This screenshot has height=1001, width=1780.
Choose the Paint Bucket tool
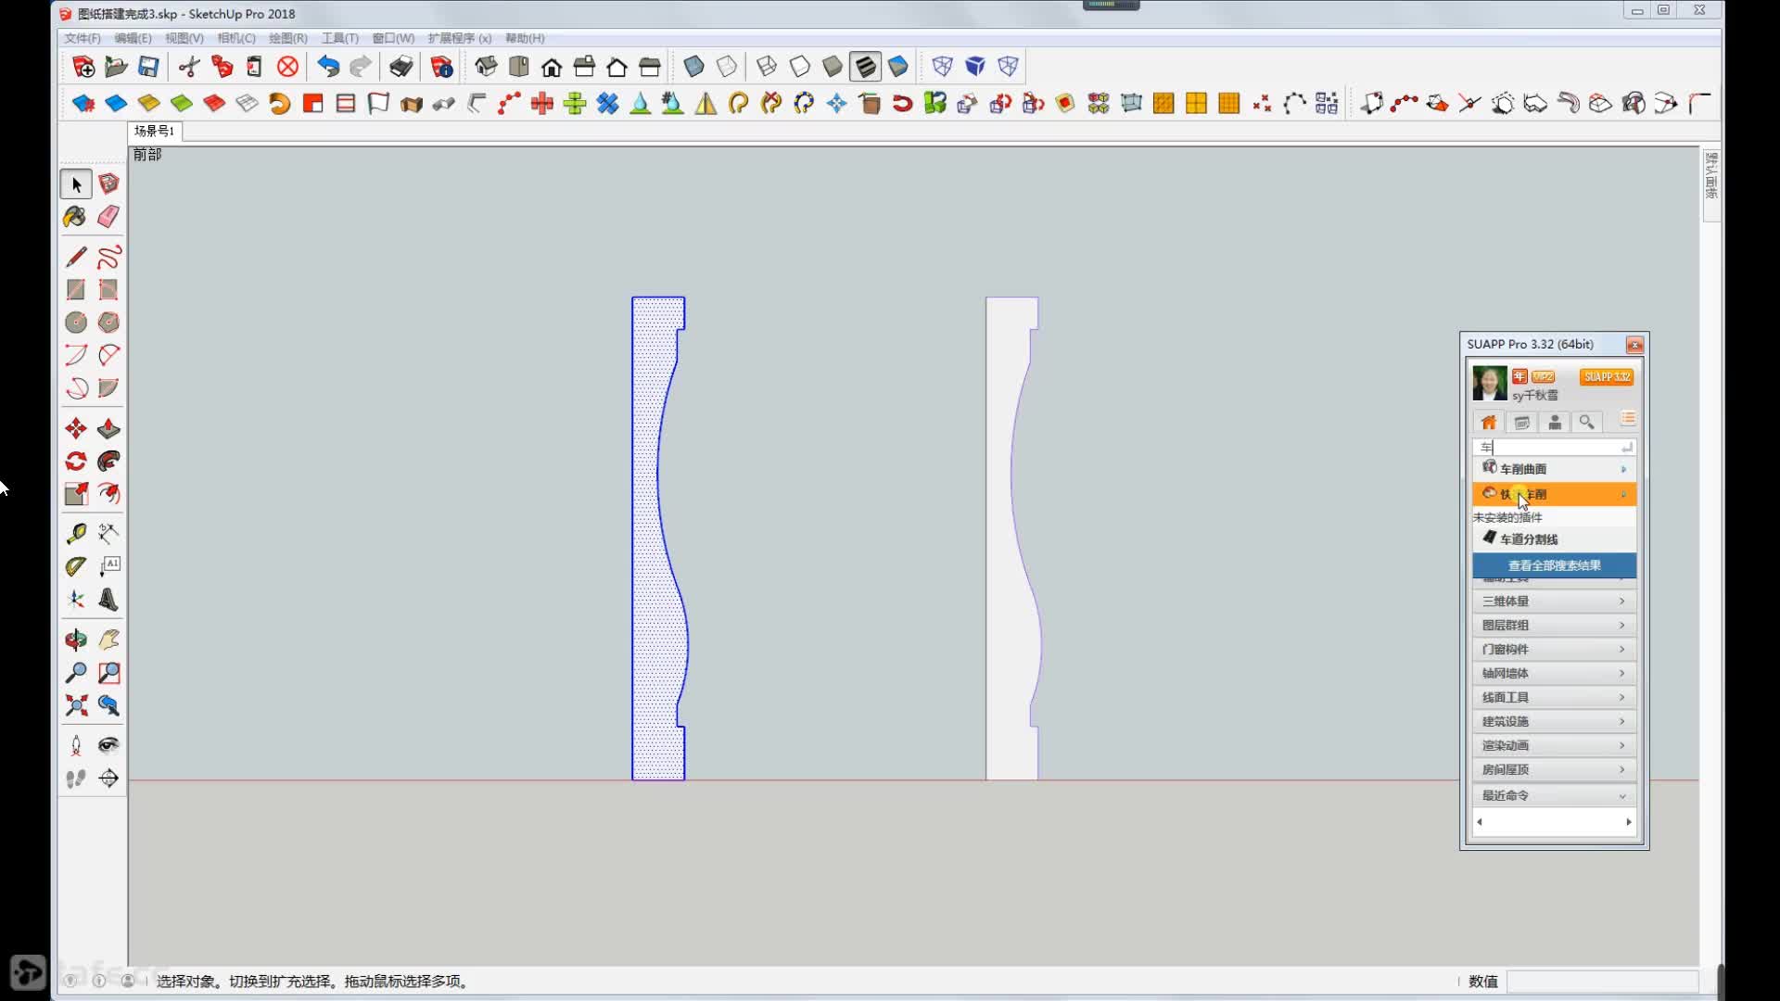(x=76, y=217)
